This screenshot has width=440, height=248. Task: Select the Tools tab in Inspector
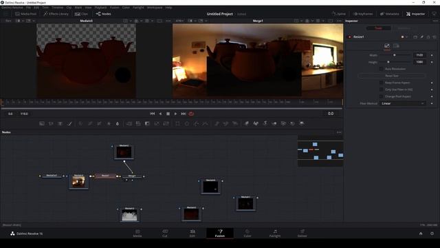[379, 28]
